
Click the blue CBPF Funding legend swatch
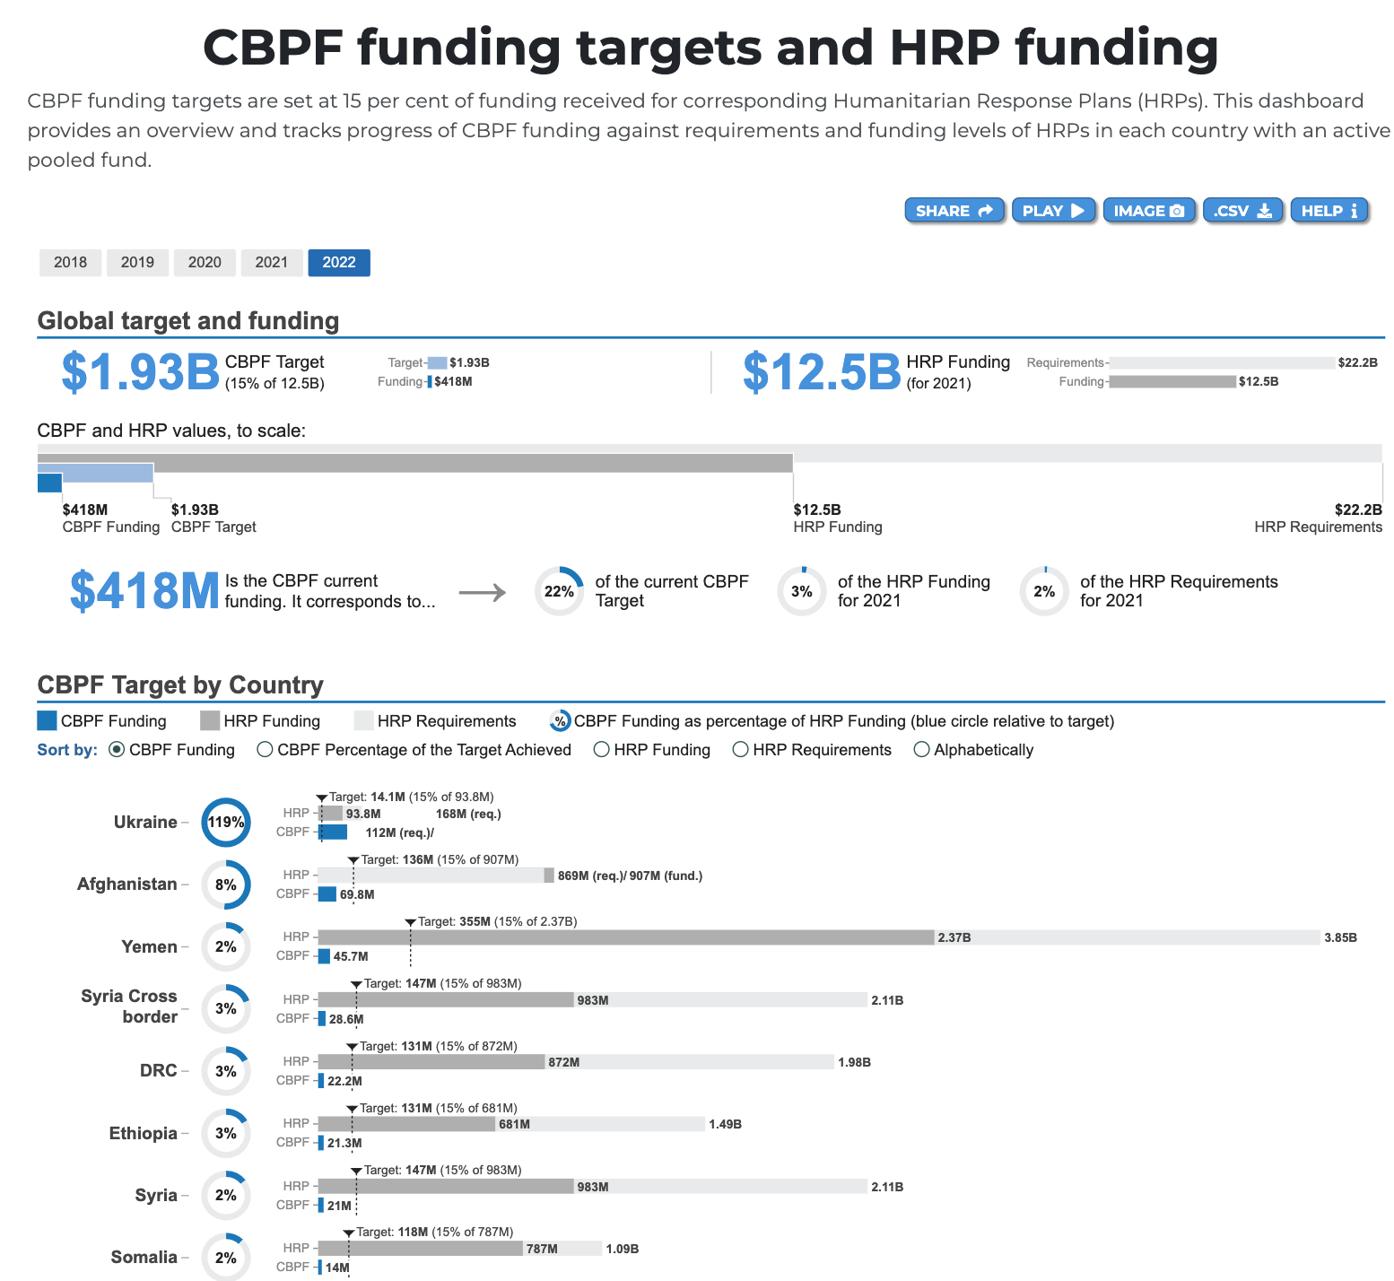pos(47,721)
